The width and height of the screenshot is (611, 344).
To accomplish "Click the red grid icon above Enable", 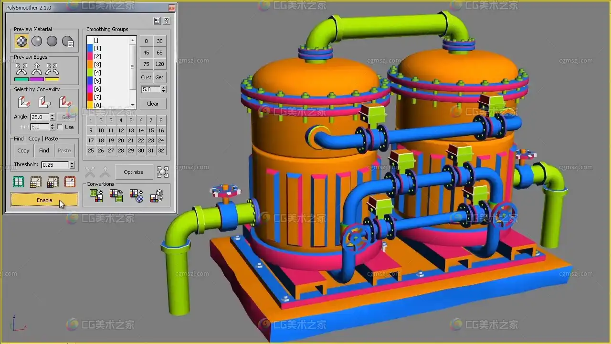I will click(x=70, y=182).
